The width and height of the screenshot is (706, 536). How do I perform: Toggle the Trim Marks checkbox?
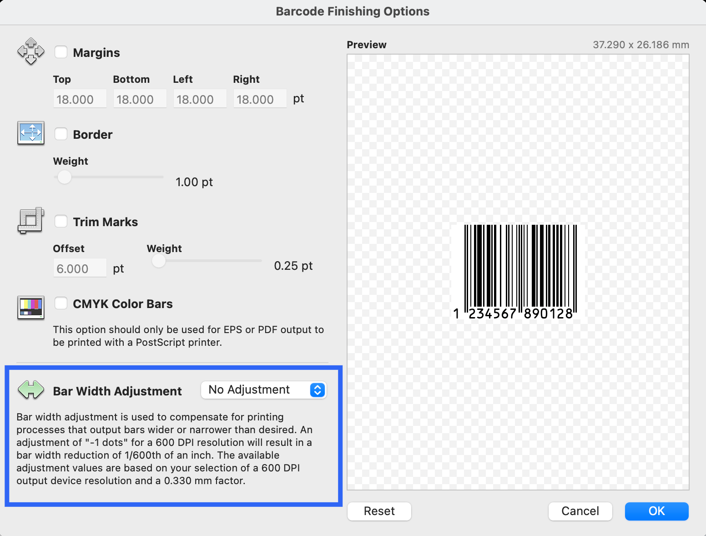pyautogui.click(x=61, y=221)
